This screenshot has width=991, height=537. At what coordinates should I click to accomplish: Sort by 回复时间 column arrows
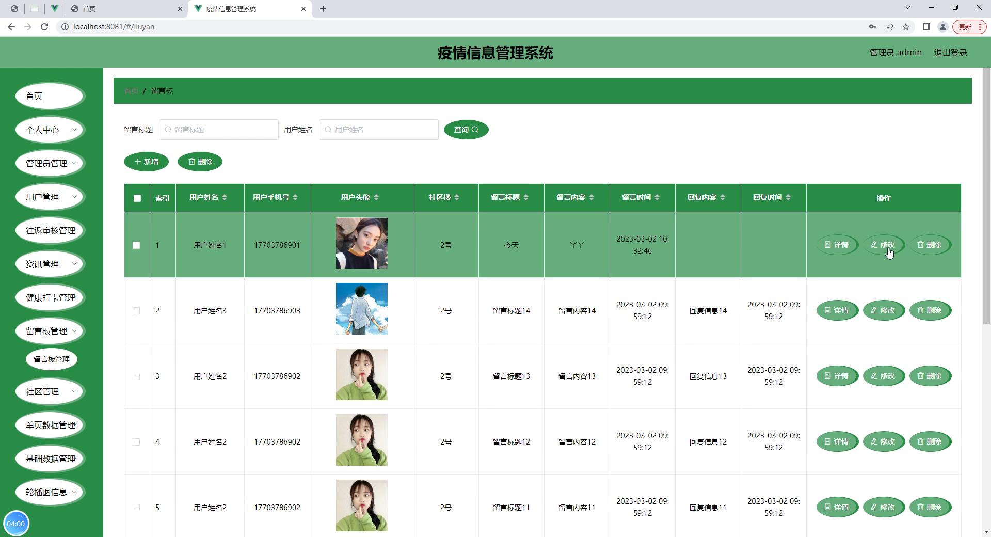(788, 197)
